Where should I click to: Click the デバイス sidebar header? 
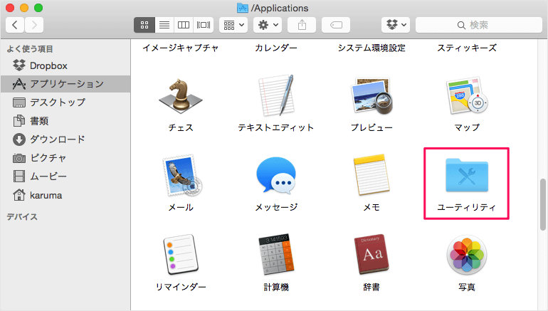[x=22, y=216]
